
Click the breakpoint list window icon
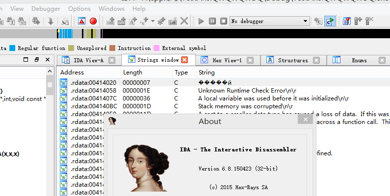tap(346, 21)
